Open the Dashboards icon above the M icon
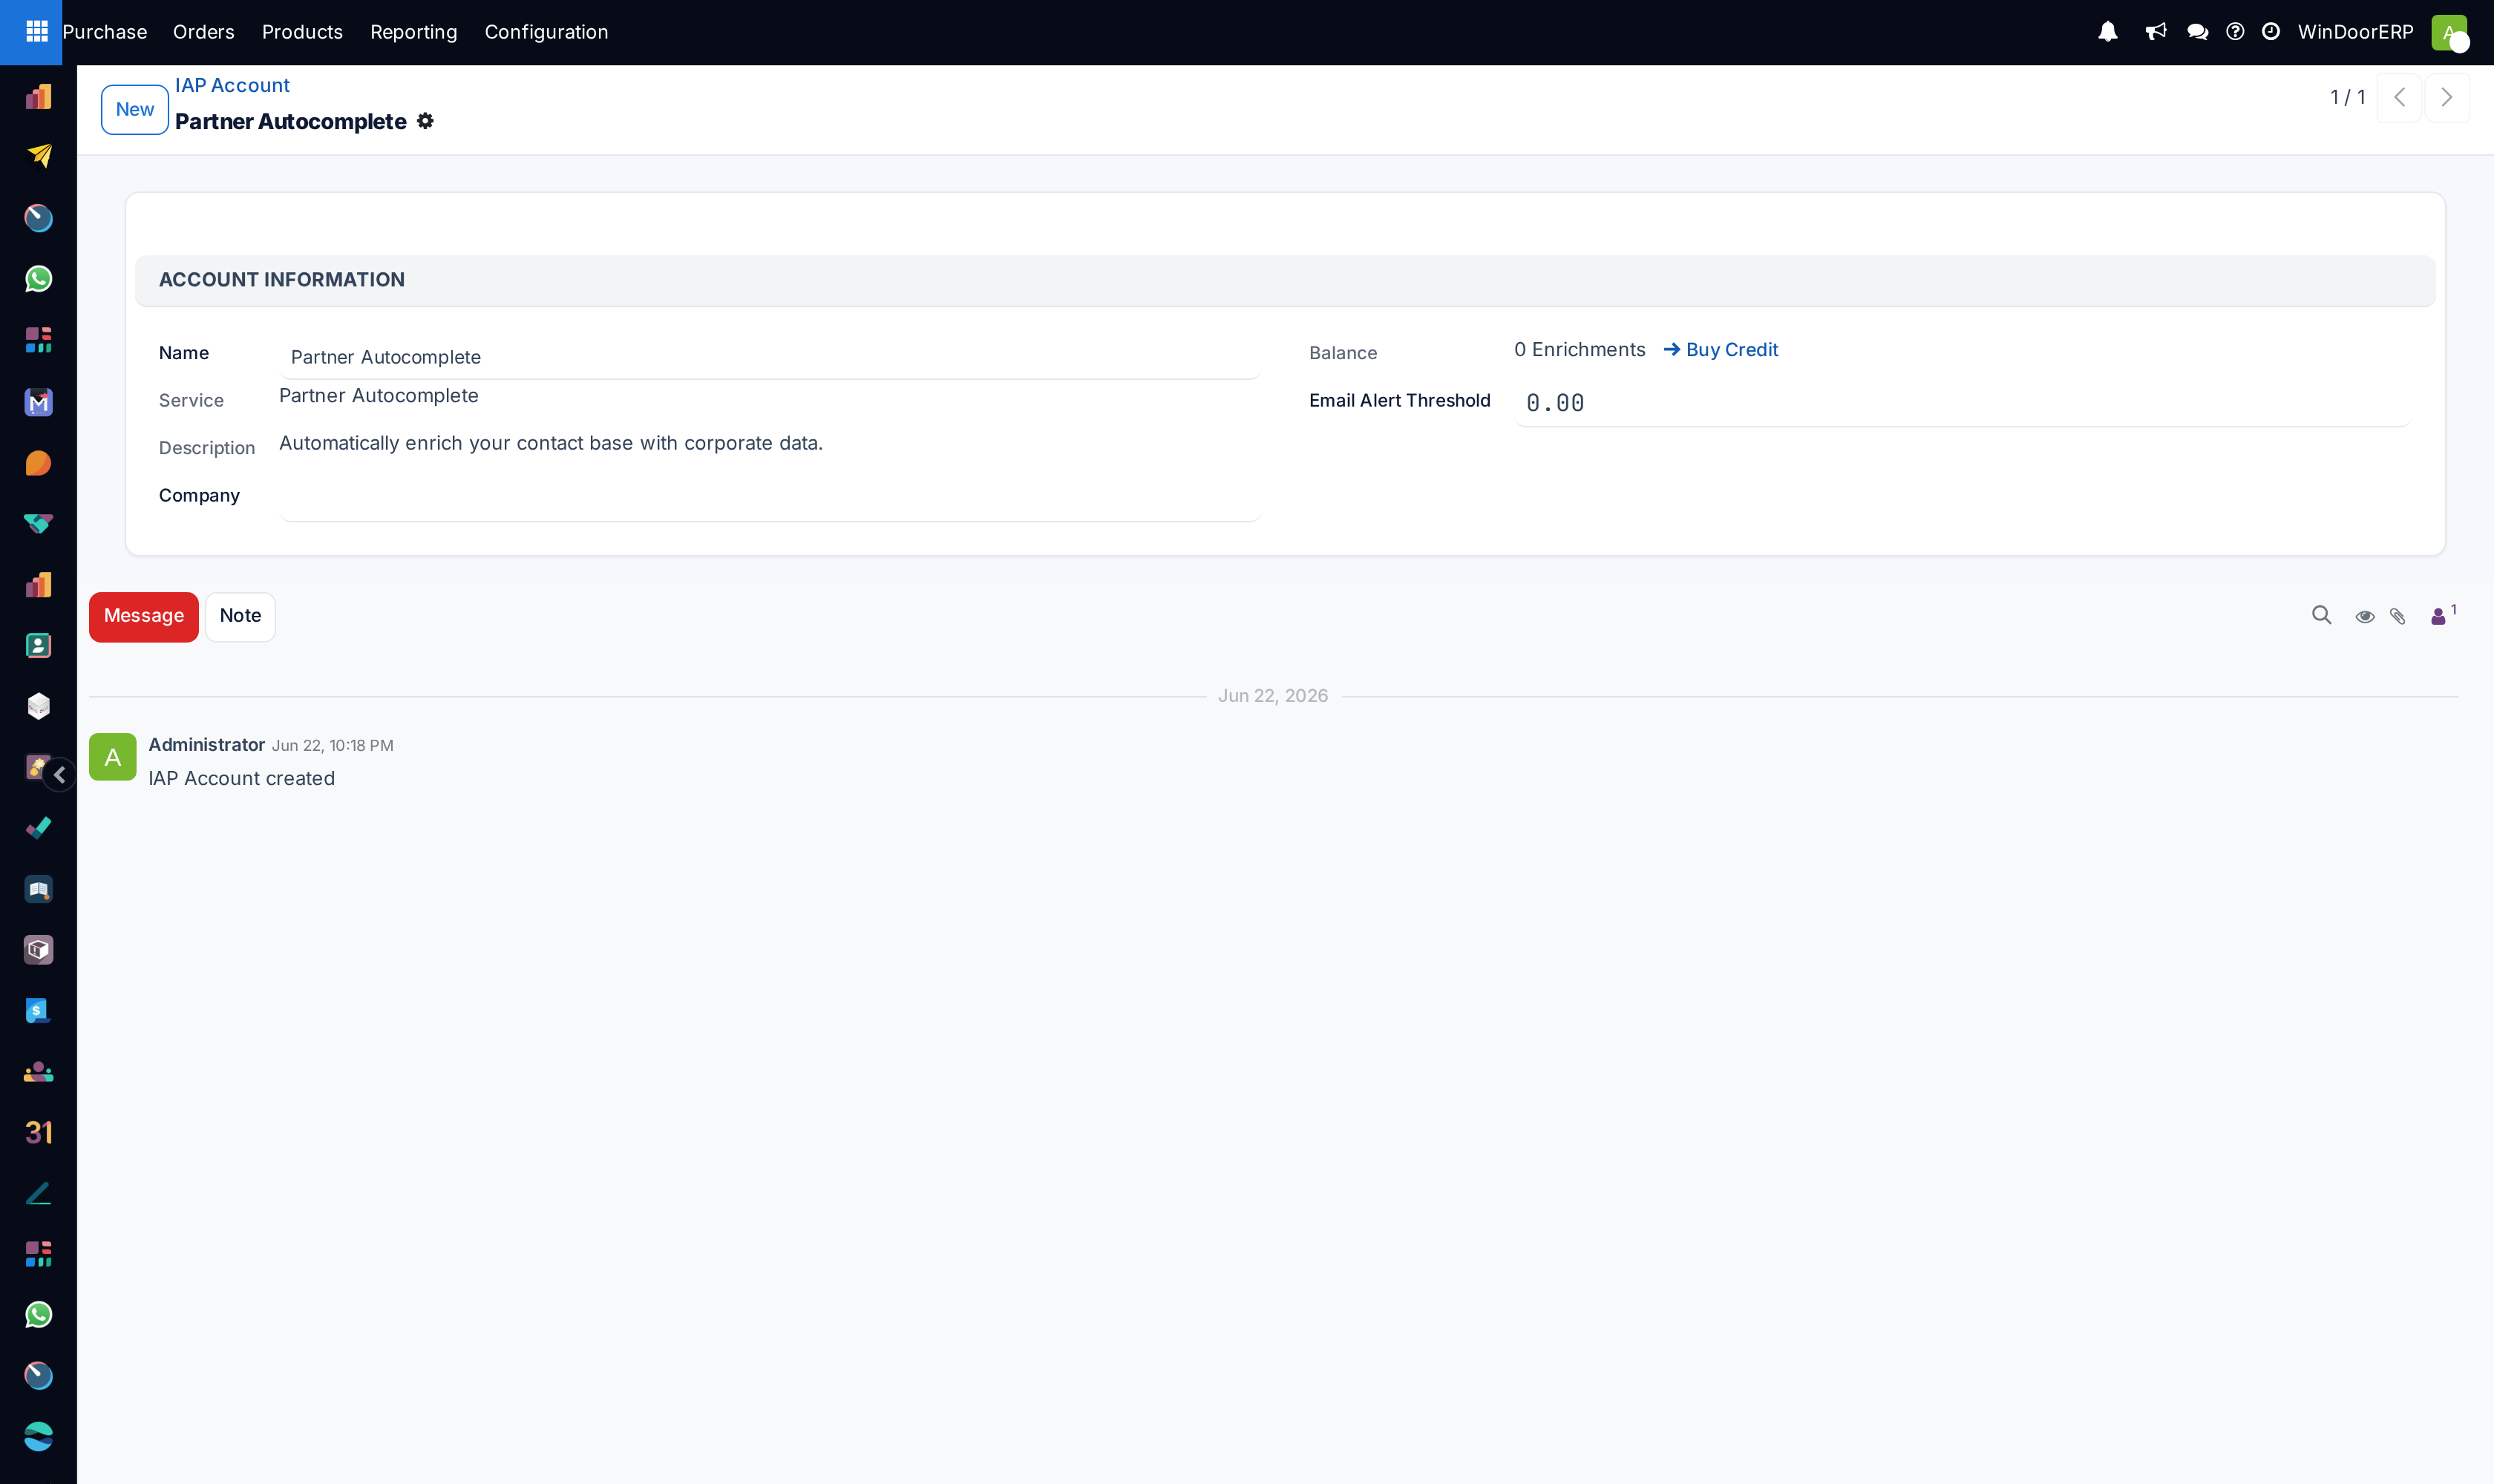2494x1484 pixels. [x=38, y=340]
